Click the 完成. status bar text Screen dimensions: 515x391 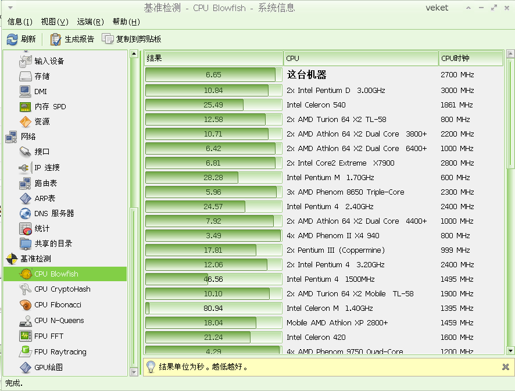click(x=13, y=383)
